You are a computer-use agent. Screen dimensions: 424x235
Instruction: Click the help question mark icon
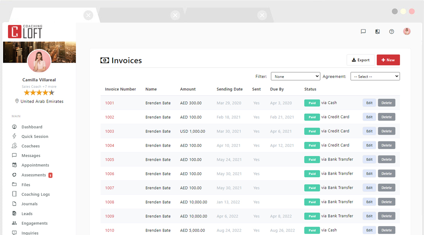click(391, 32)
